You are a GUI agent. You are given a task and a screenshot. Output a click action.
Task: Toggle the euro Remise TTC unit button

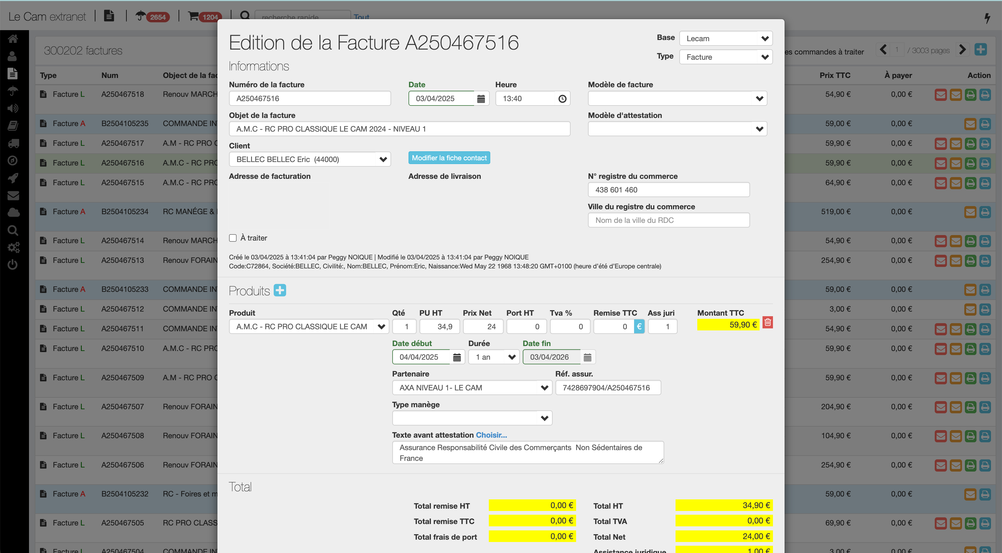tap(639, 327)
